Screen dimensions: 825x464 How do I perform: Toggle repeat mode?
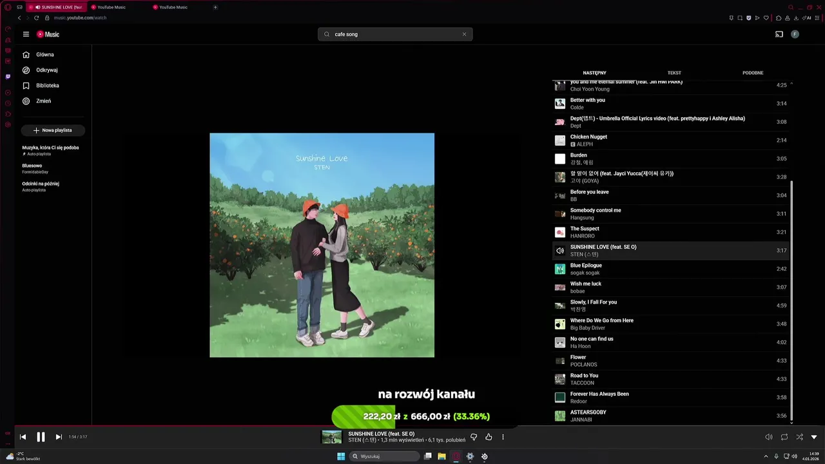point(784,437)
